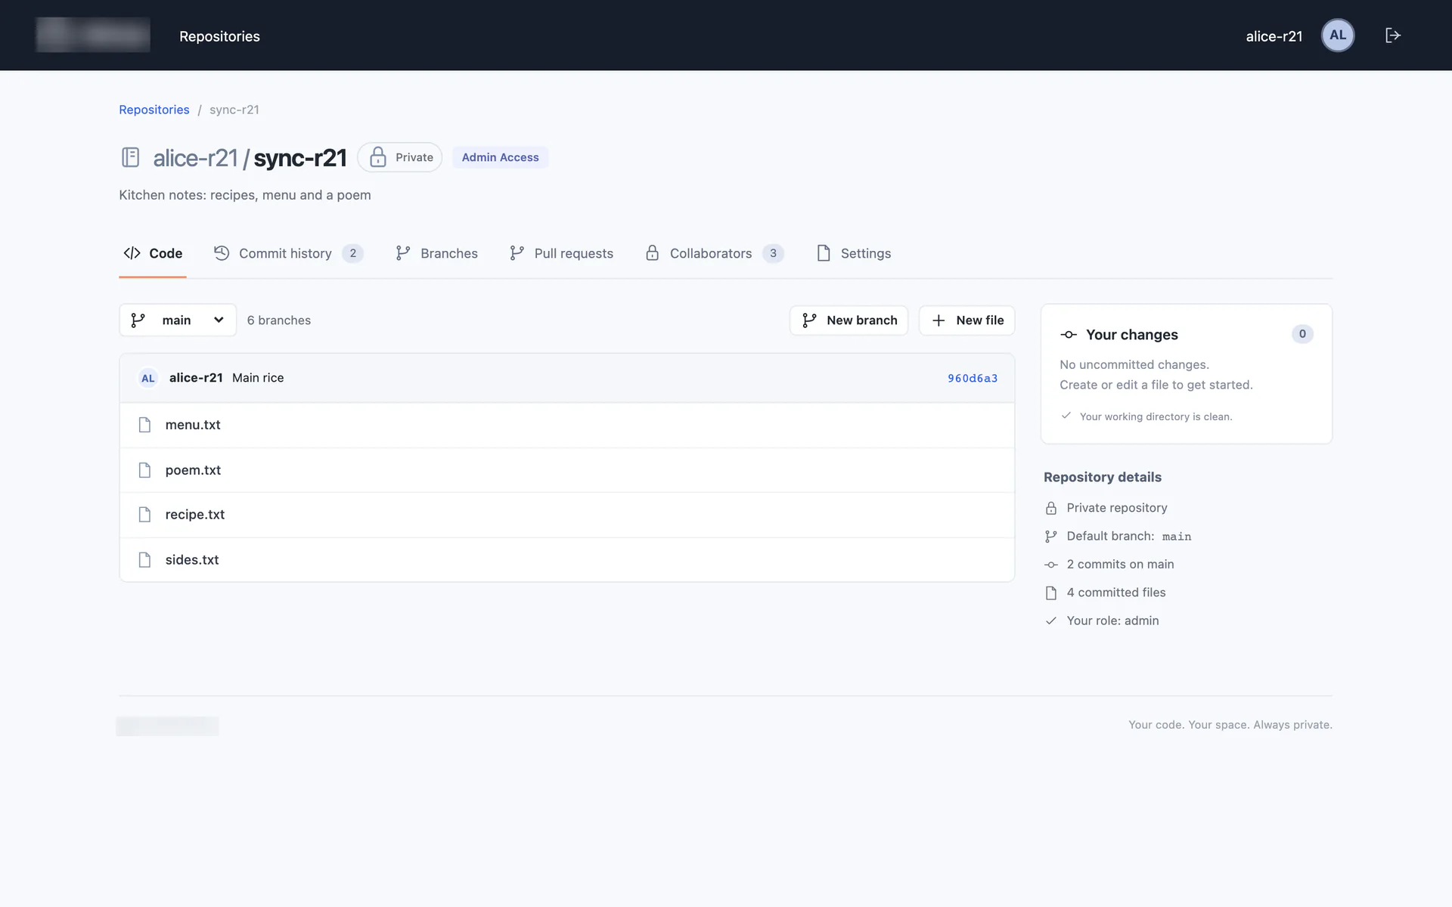Open the Commit history tab

click(289, 254)
